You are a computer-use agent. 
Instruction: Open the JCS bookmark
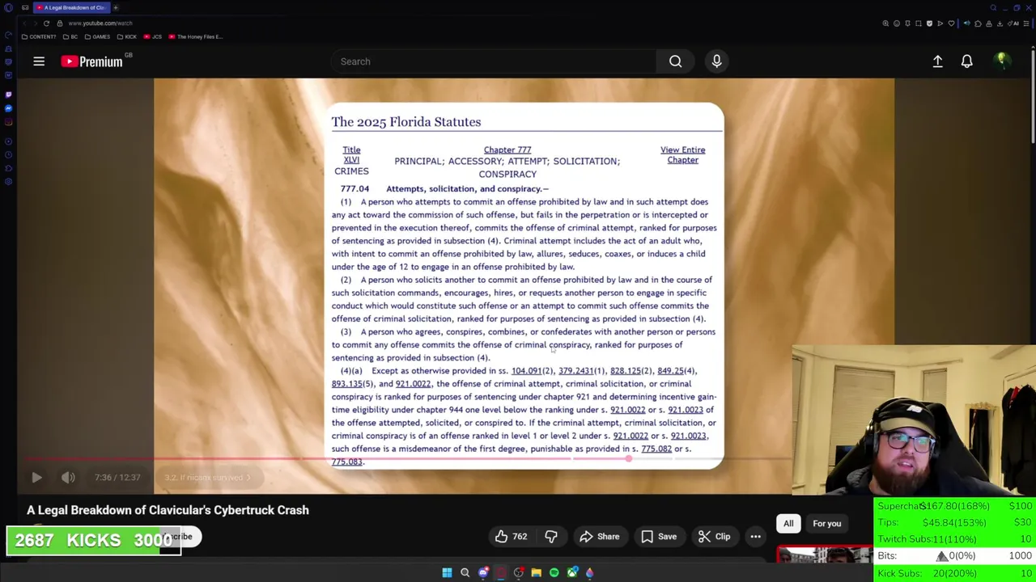153,36
